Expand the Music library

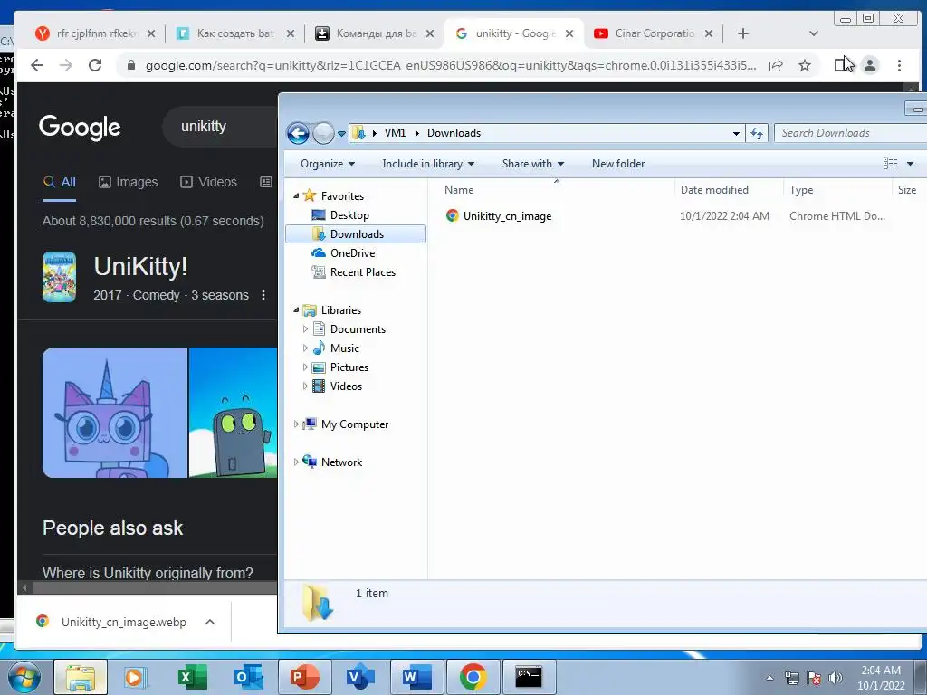click(x=305, y=348)
